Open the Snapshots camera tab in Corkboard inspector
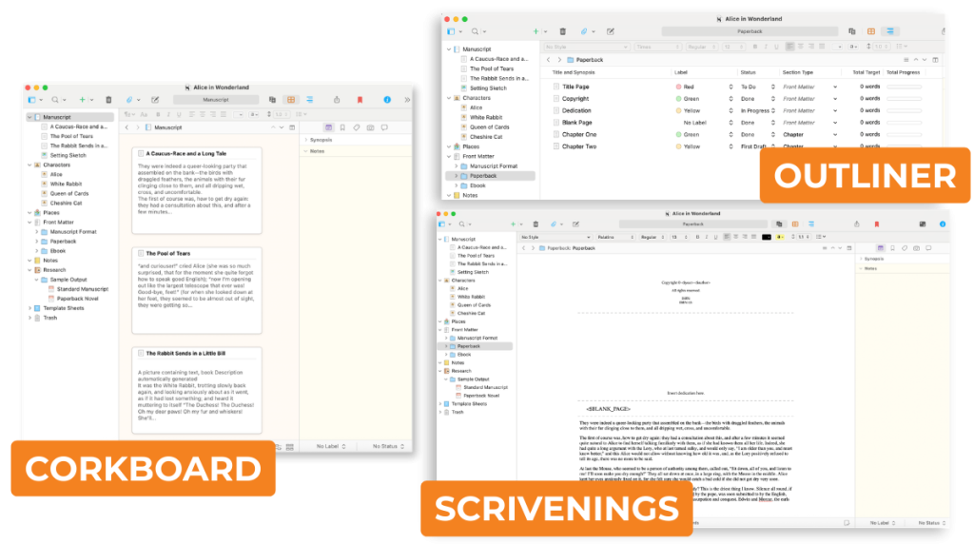Image resolution: width=974 pixels, height=544 pixels. click(370, 126)
